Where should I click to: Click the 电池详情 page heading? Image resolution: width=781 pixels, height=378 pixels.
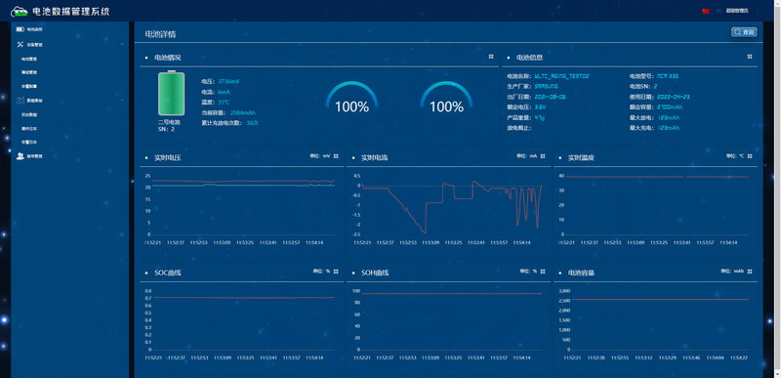tap(160, 34)
